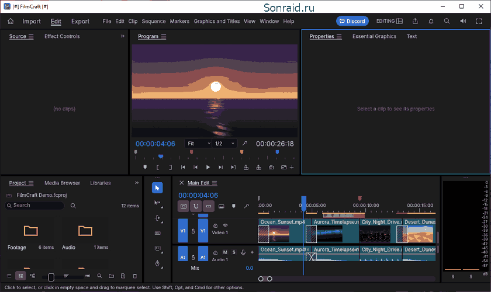The width and height of the screenshot is (491, 292).
Task: Click Find icon in Project panel footer
Action: pos(99,276)
